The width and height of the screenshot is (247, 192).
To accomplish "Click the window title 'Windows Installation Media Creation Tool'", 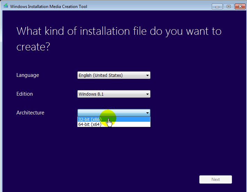I will (x=48, y=7).
